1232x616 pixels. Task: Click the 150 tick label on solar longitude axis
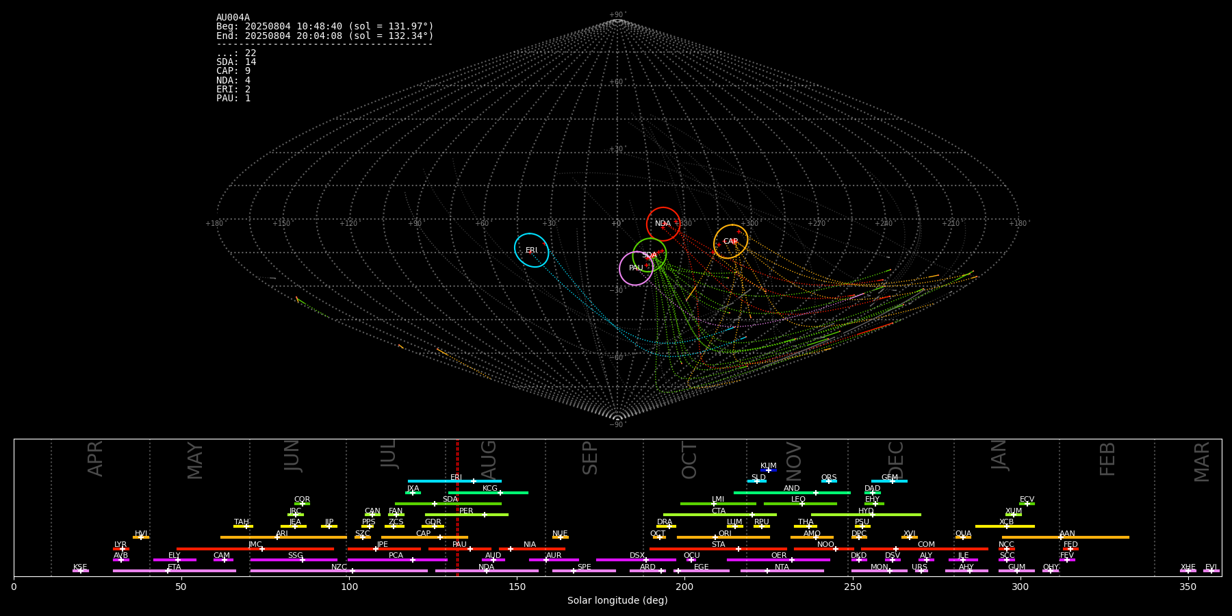(517, 587)
